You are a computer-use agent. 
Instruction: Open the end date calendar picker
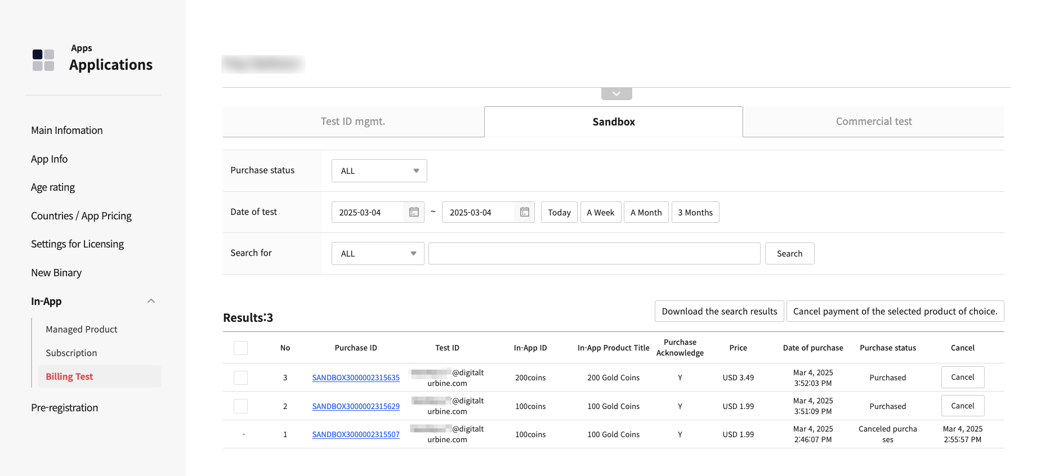(x=524, y=212)
